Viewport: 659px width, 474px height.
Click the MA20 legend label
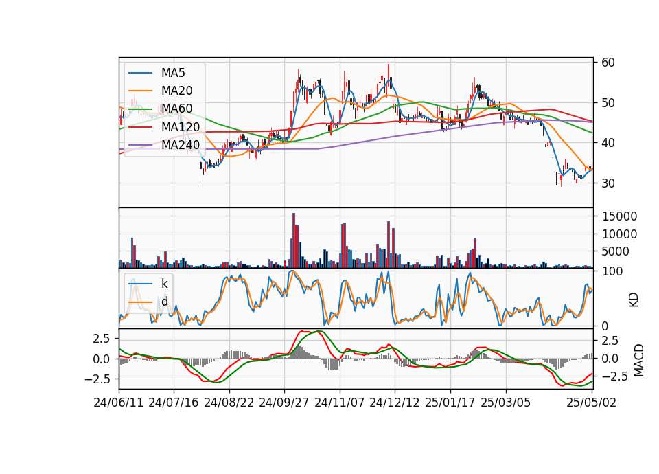click(177, 91)
